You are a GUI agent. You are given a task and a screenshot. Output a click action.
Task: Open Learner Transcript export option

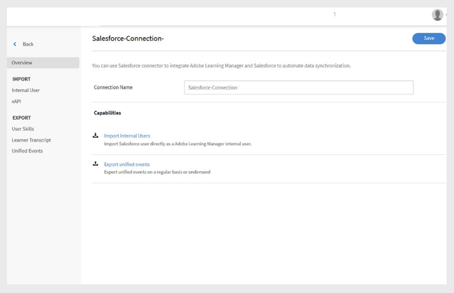point(31,140)
